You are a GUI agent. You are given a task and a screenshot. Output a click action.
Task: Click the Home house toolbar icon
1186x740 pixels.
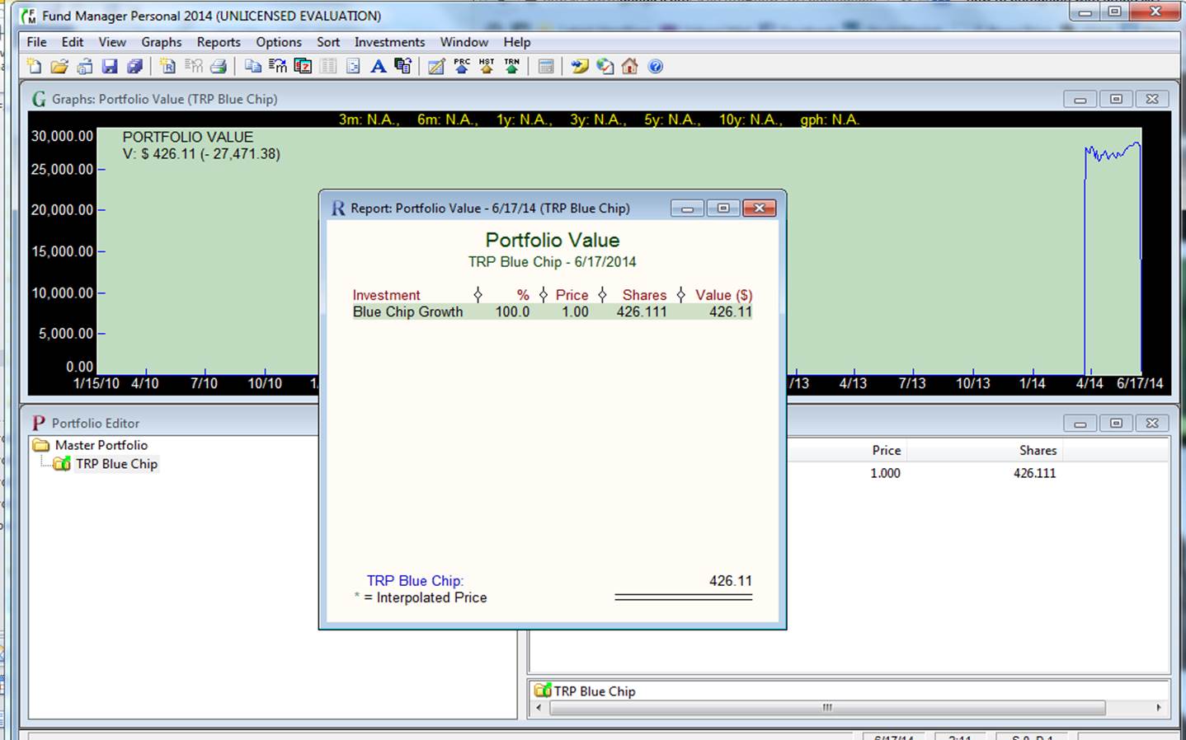(630, 67)
